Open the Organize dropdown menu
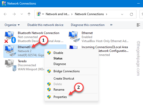Screen dimensions: 143x105 (x=12, y=25)
